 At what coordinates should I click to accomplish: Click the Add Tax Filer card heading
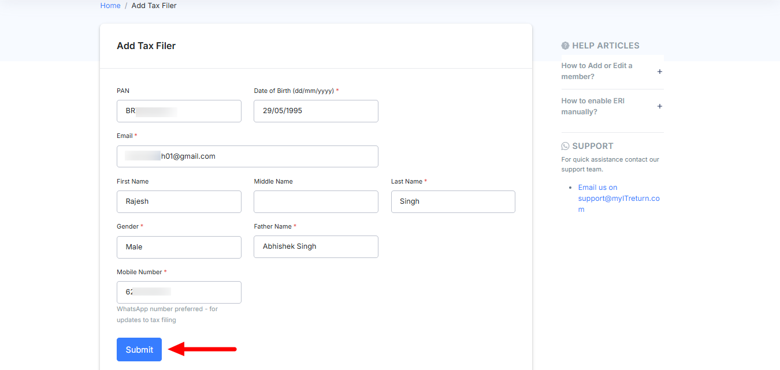click(x=146, y=46)
